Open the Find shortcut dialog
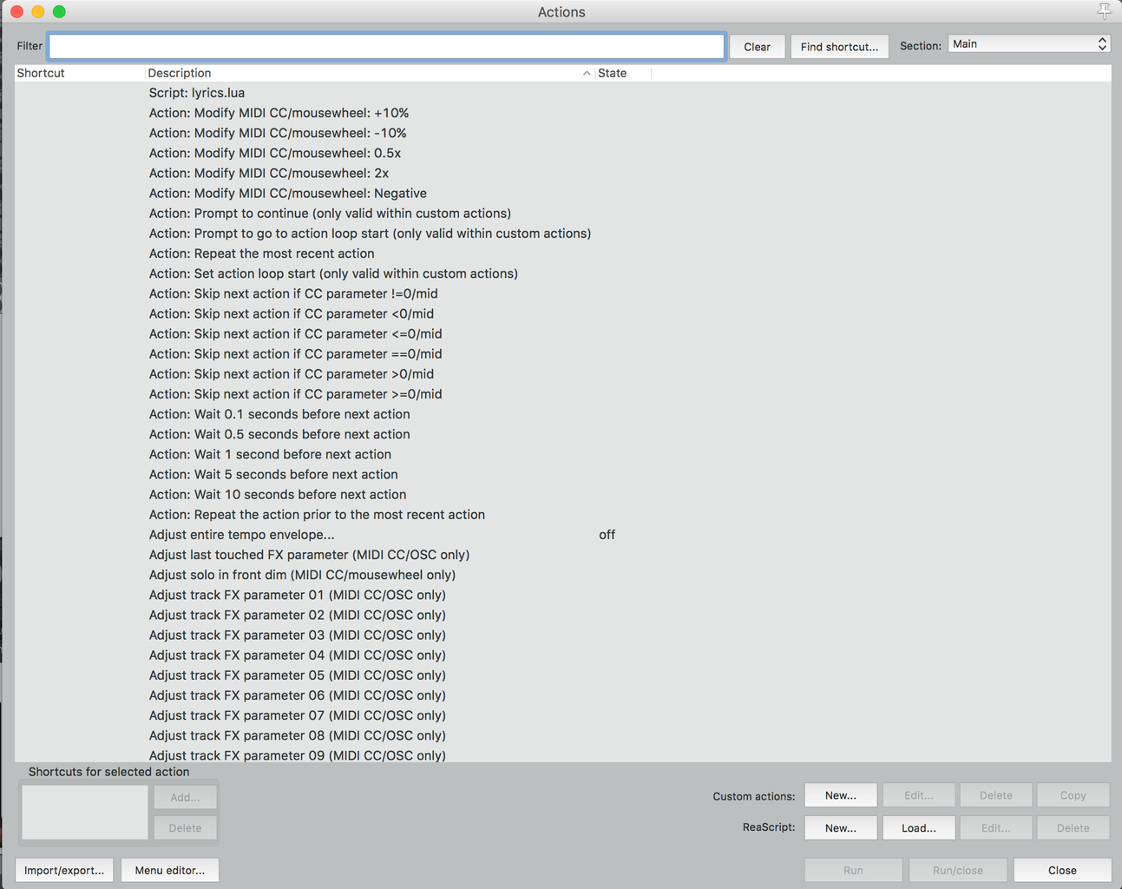1122x889 pixels. point(839,47)
